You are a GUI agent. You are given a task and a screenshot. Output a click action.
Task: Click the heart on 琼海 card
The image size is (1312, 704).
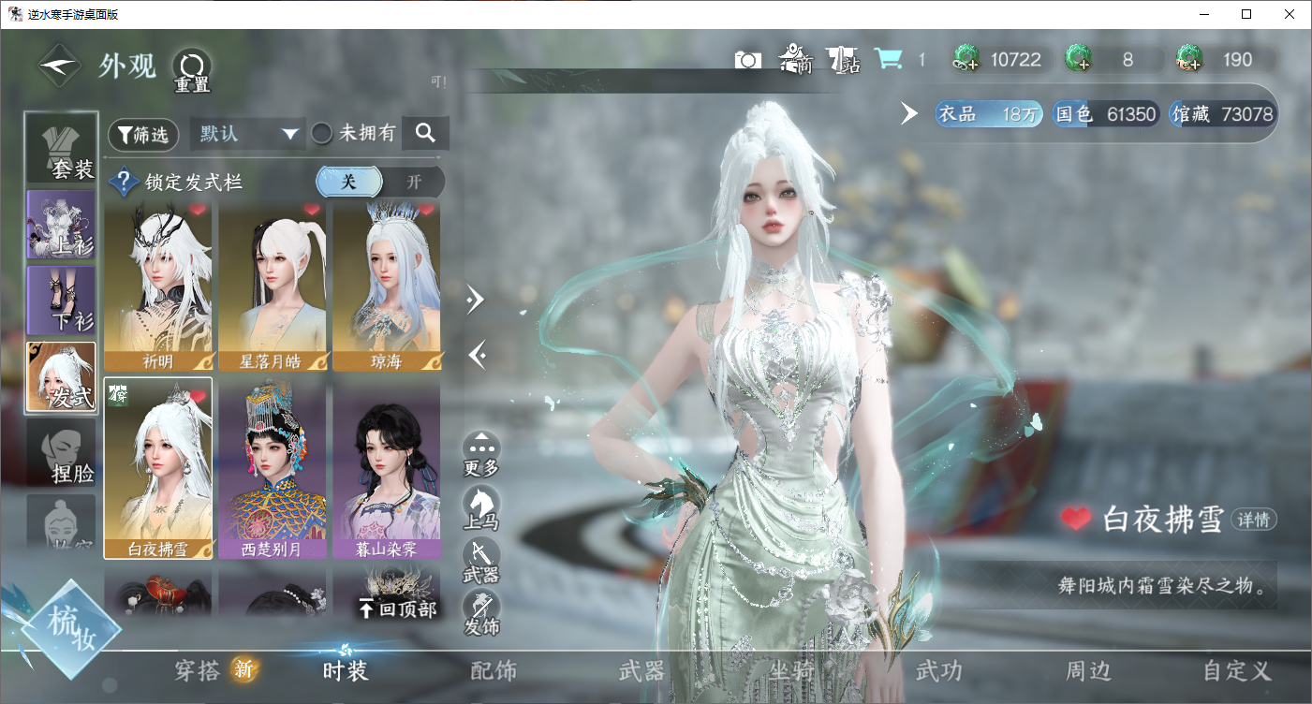(x=425, y=210)
